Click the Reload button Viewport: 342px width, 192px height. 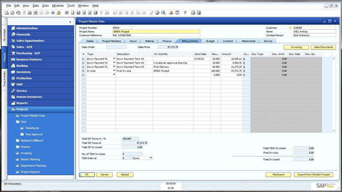[x=125, y=175]
